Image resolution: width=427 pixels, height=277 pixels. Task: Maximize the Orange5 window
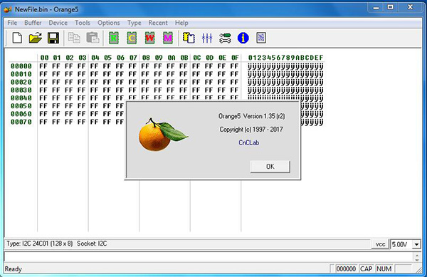pos(390,8)
